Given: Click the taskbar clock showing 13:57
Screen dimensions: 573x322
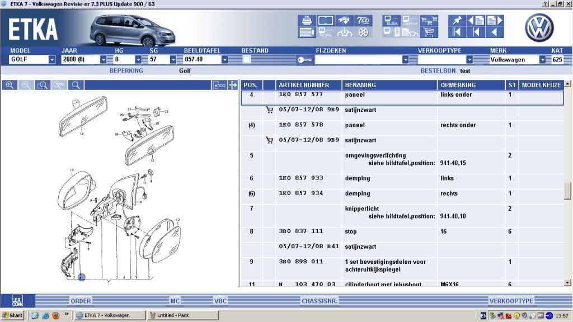Looking at the screenshot, I should pos(562,315).
